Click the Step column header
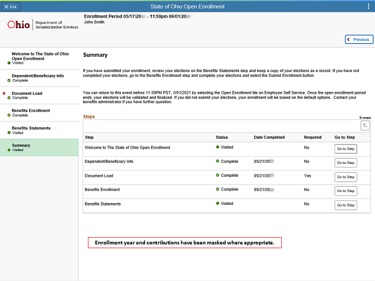 coord(89,138)
